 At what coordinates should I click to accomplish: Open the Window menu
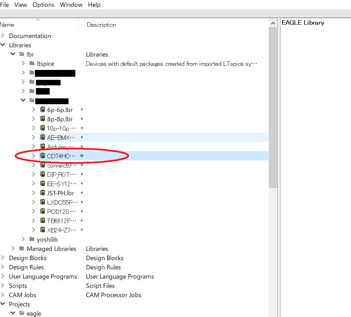pyautogui.click(x=71, y=5)
